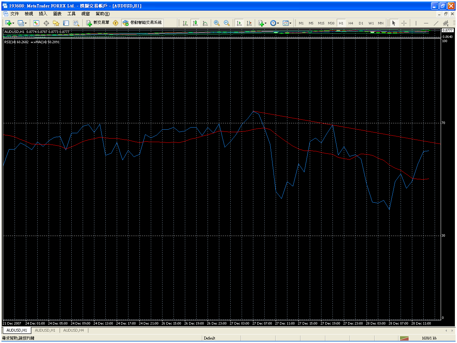The width and height of the screenshot is (457, 343).
Task: Zoom in on the chart
Action: [x=217, y=23]
